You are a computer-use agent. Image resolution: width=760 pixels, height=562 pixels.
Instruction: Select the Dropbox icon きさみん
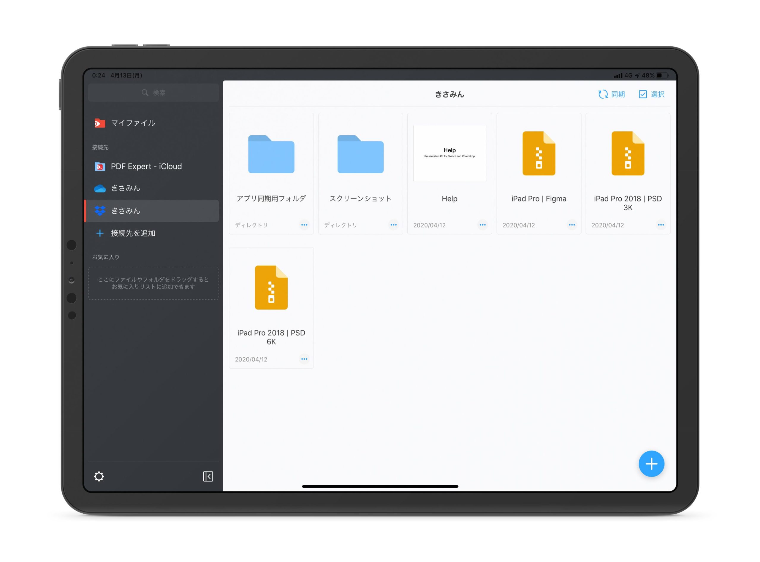[100, 211]
